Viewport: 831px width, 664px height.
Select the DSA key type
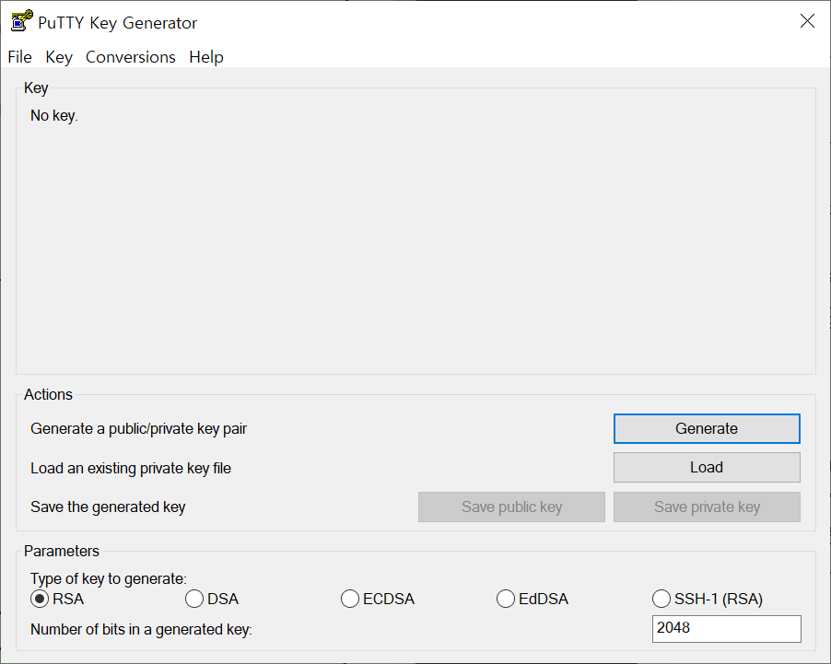click(212, 599)
